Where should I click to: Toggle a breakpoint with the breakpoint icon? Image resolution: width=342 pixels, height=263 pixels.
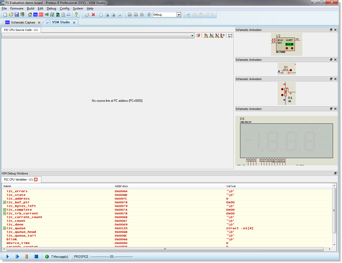coord(230,36)
